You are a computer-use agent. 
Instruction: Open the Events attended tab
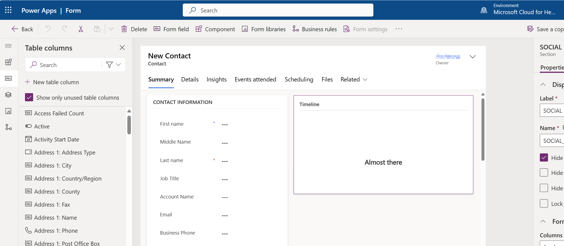point(255,79)
